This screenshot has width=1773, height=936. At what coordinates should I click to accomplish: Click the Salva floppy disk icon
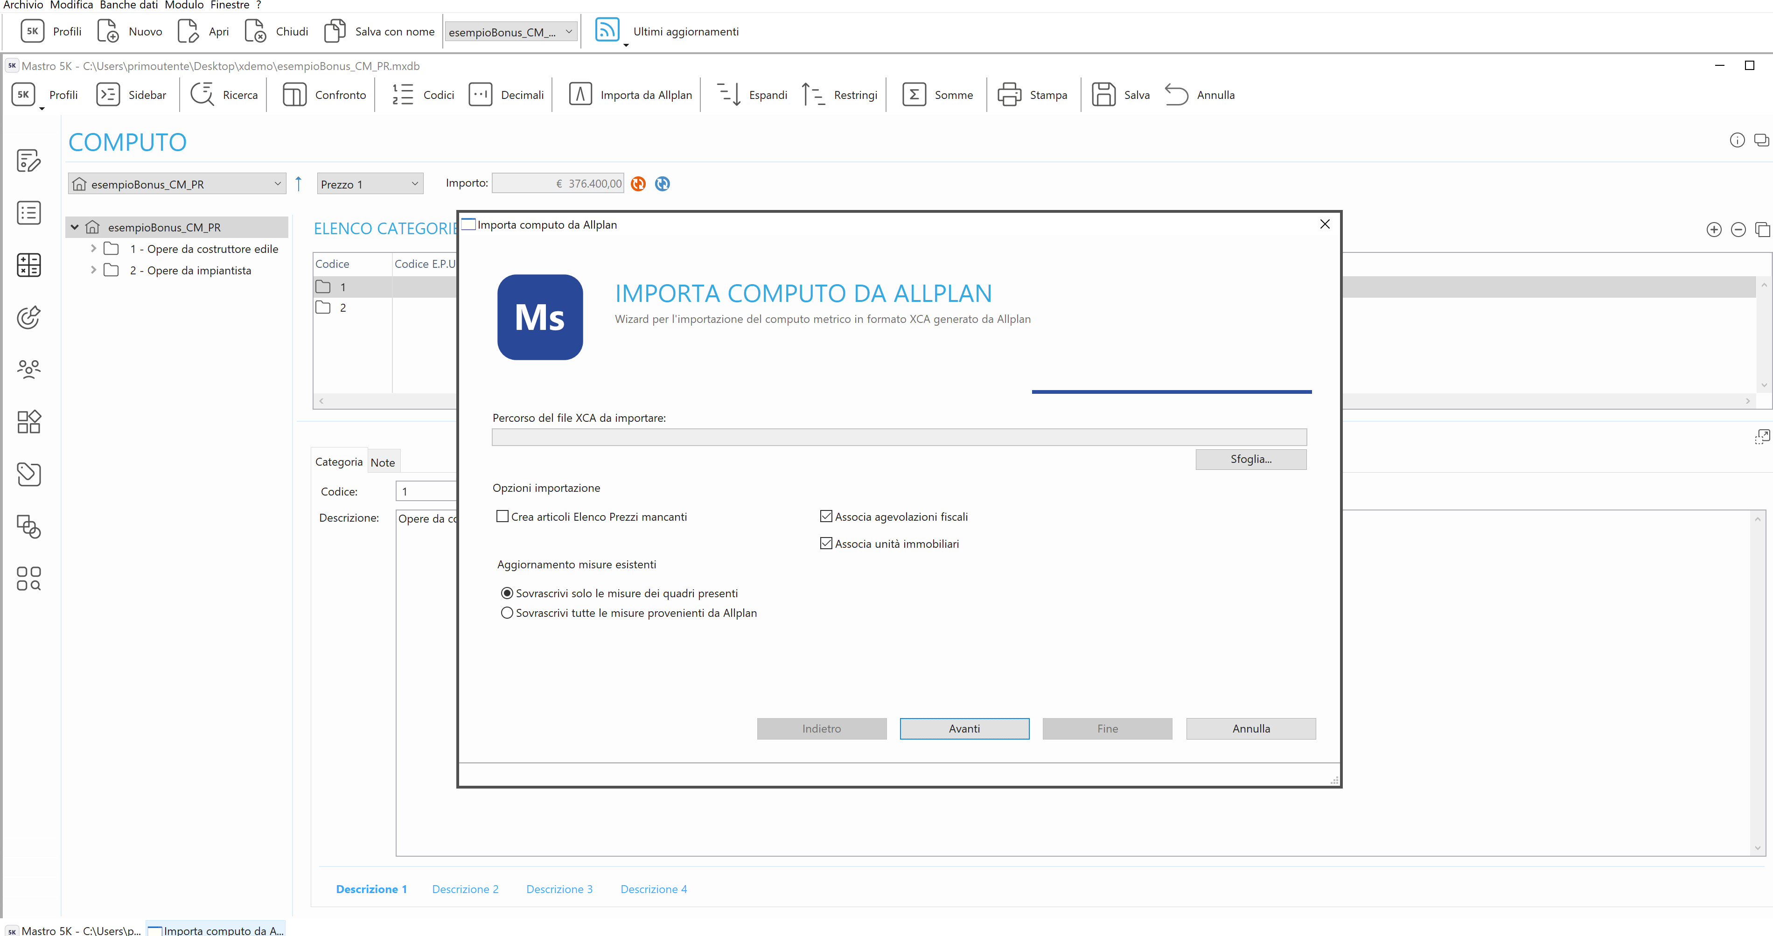[x=1104, y=94]
